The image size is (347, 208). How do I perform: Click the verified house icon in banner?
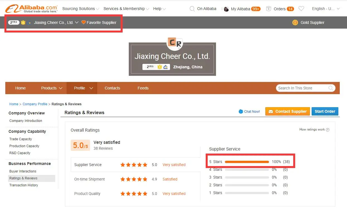pyautogui.click(x=166, y=67)
